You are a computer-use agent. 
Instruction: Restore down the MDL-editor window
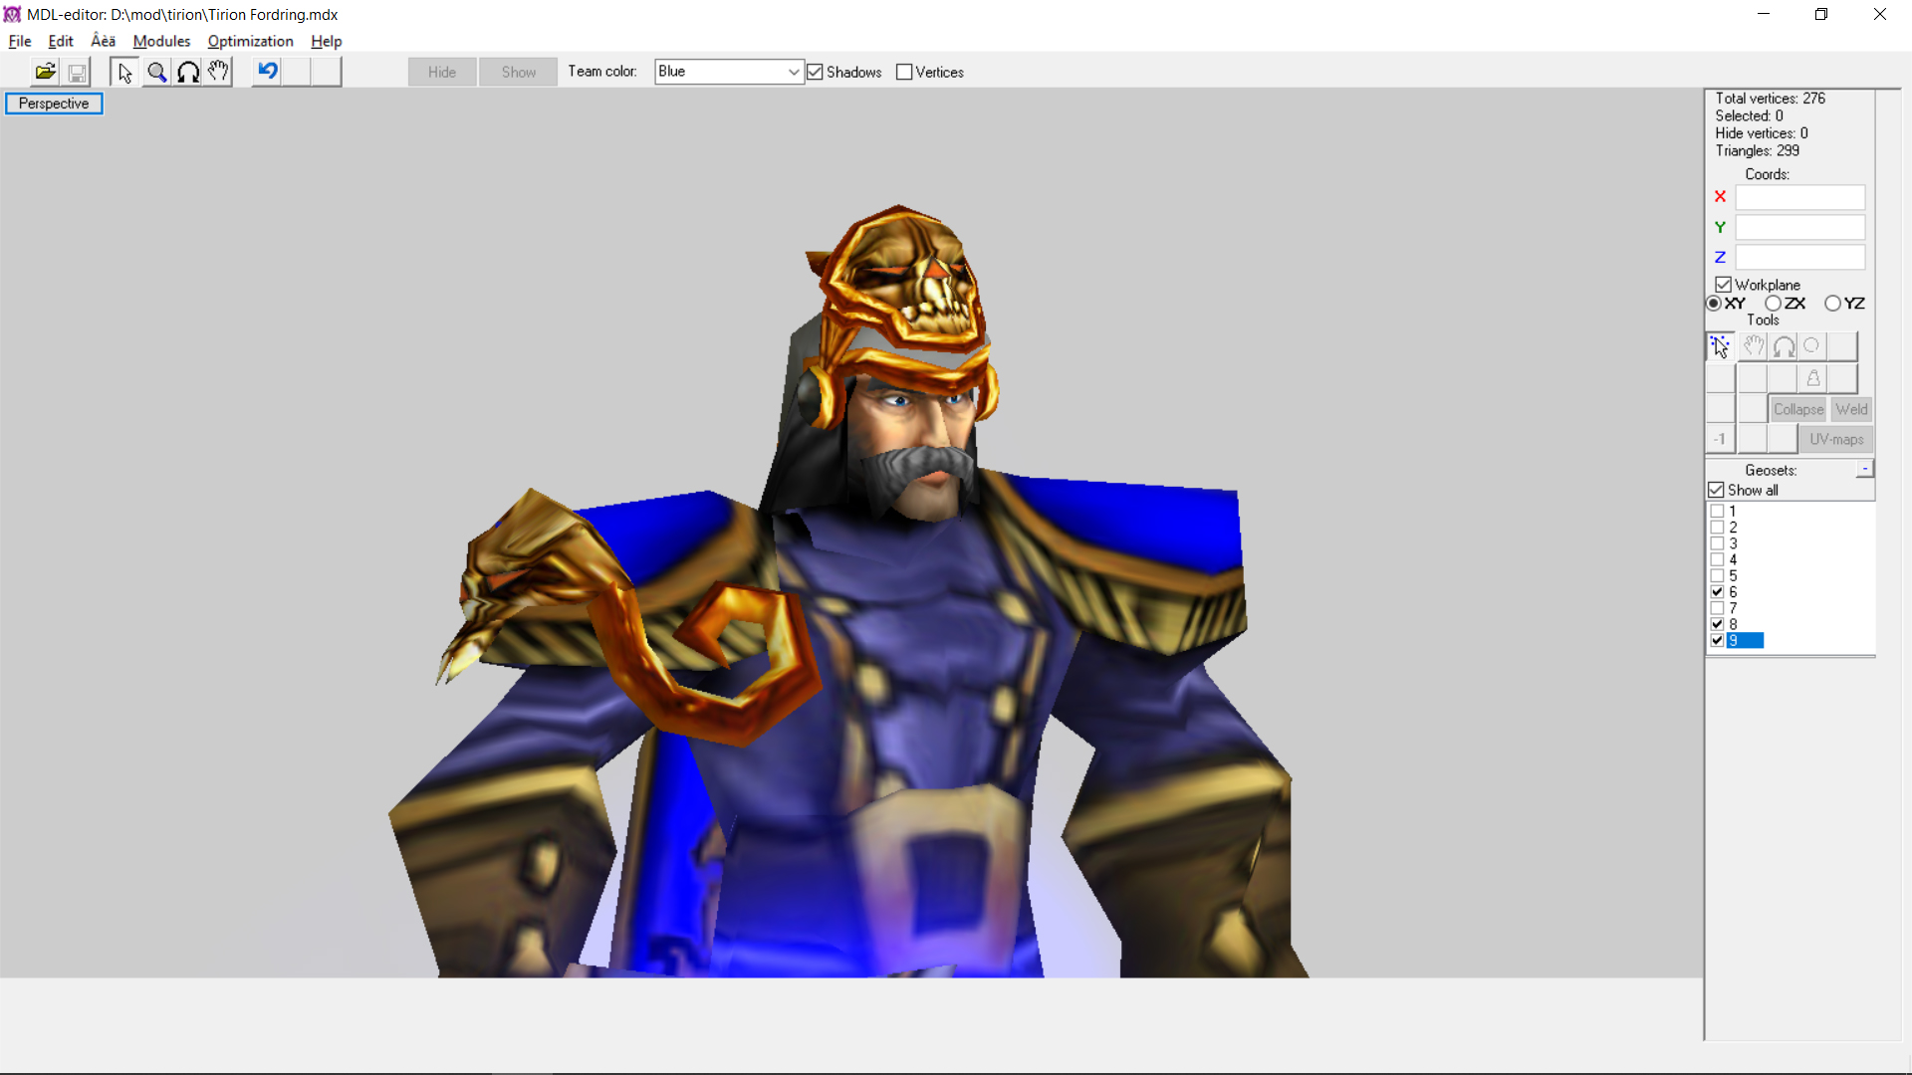click(1821, 14)
